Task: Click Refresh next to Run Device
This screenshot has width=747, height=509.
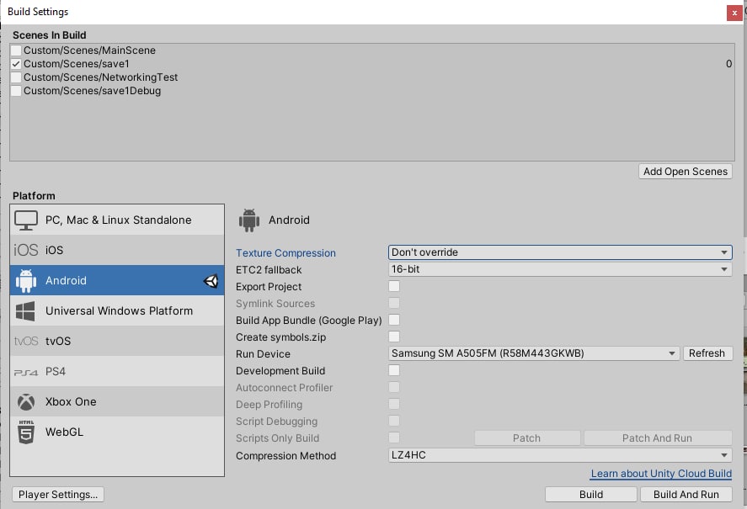Action: click(x=707, y=353)
